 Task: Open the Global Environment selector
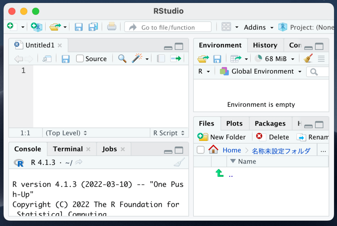(261, 71)
